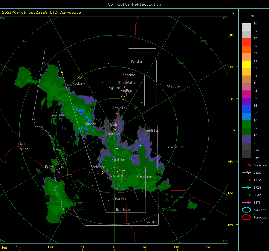Click the 10 dBZ purple swatch
This screenshot has width=269, height=251.
click(246, 139)
